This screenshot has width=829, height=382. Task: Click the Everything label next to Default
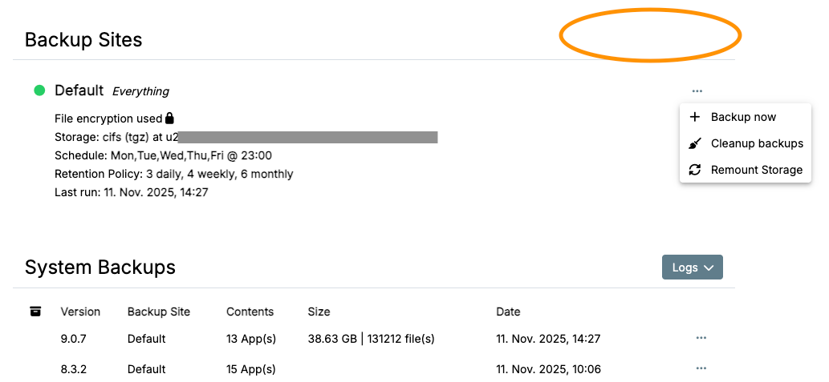tap(140, 91)
